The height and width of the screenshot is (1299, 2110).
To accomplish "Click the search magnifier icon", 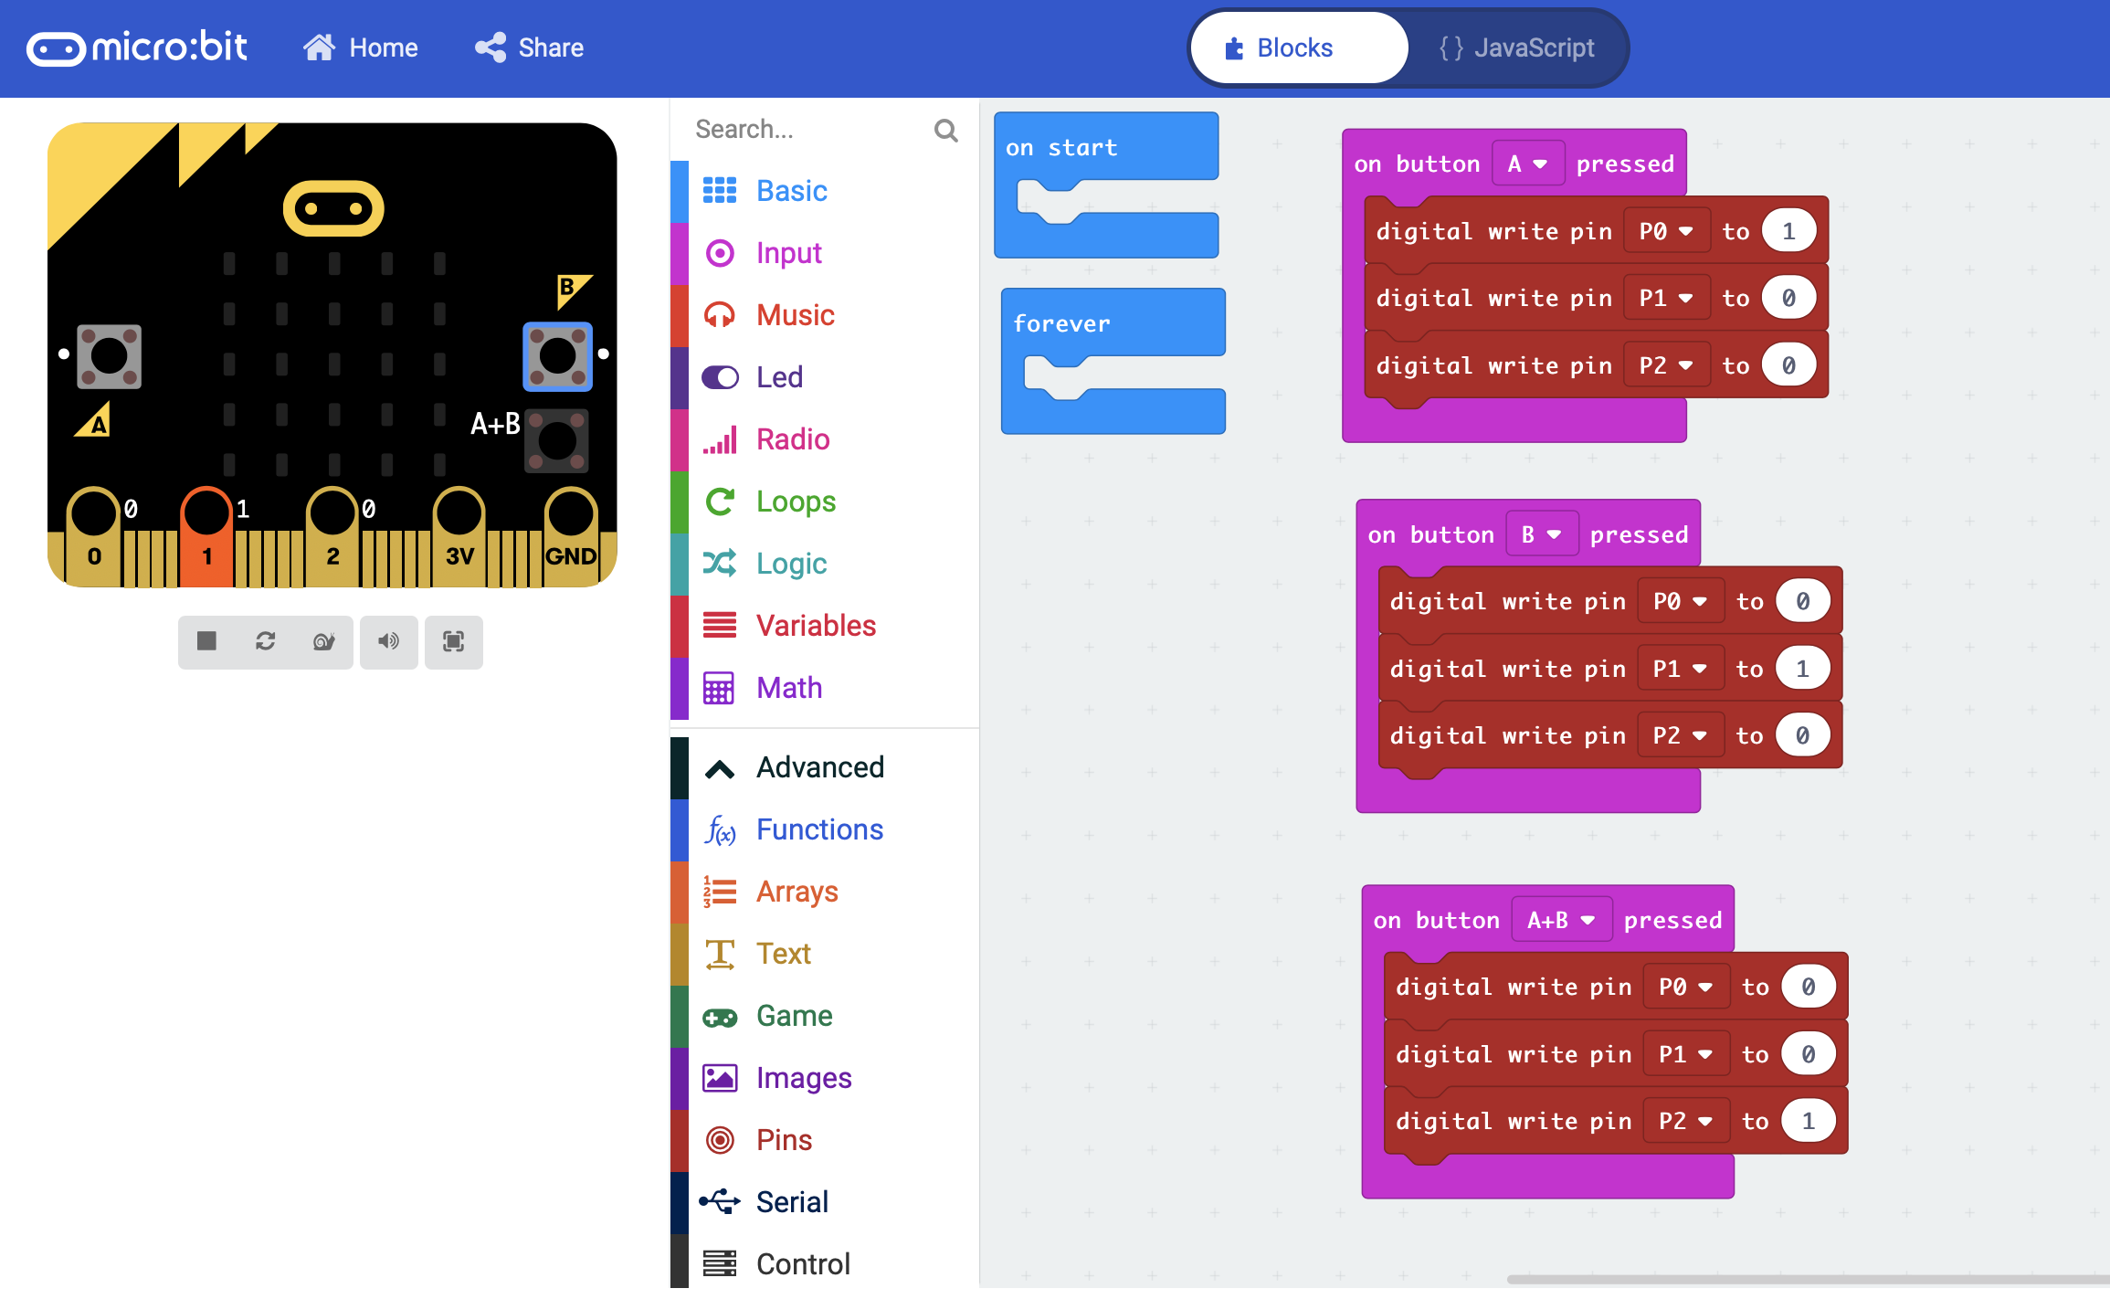I will pyautogui.click(x=945, y=131).
